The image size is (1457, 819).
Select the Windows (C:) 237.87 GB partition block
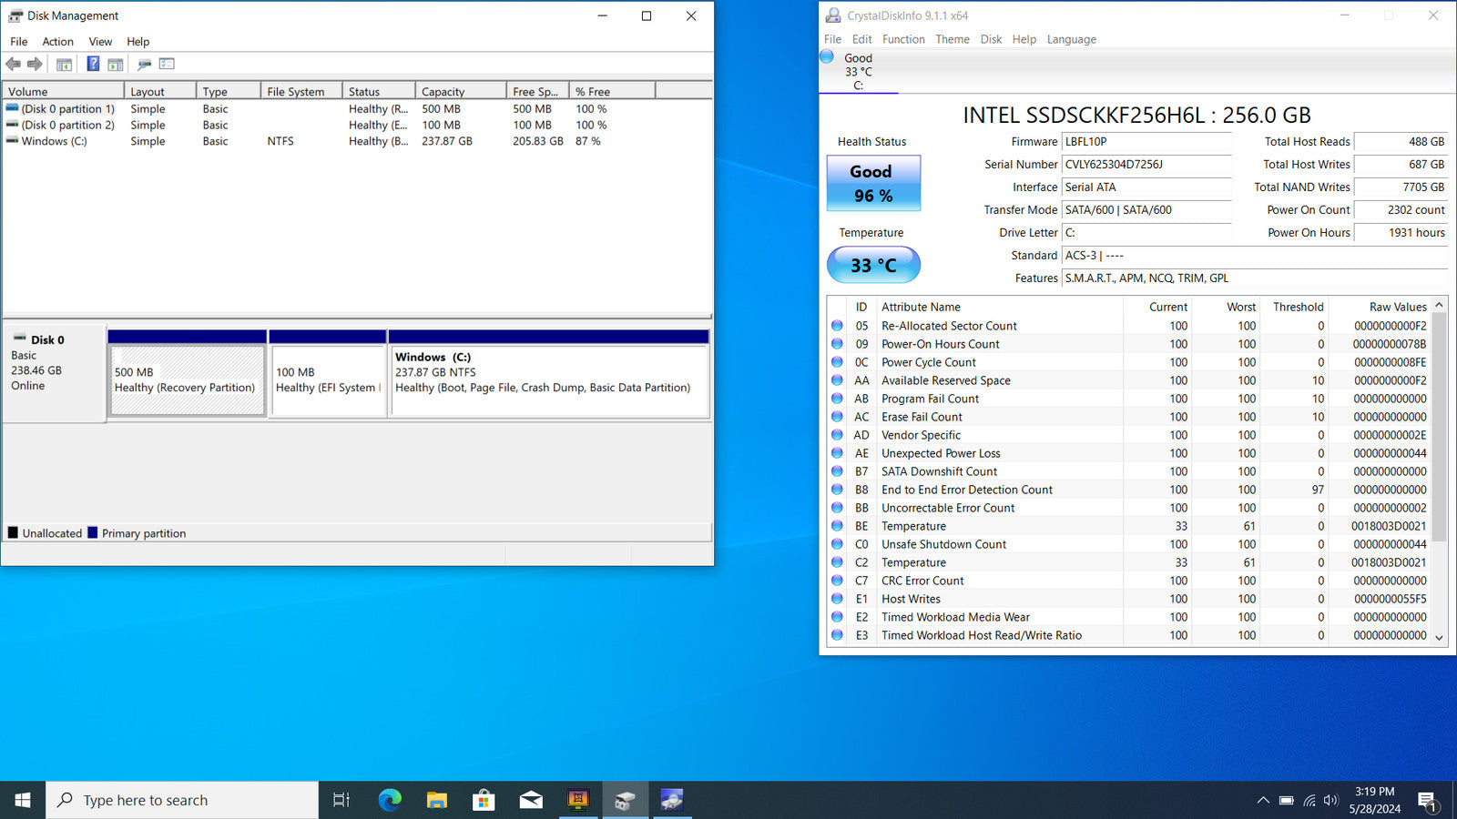coord(549,380)
